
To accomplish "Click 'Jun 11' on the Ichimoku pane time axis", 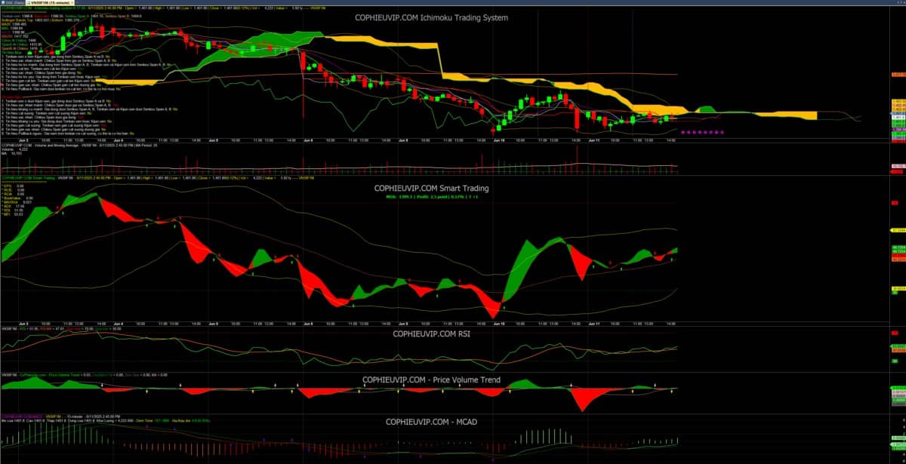I will coord(594,140).
